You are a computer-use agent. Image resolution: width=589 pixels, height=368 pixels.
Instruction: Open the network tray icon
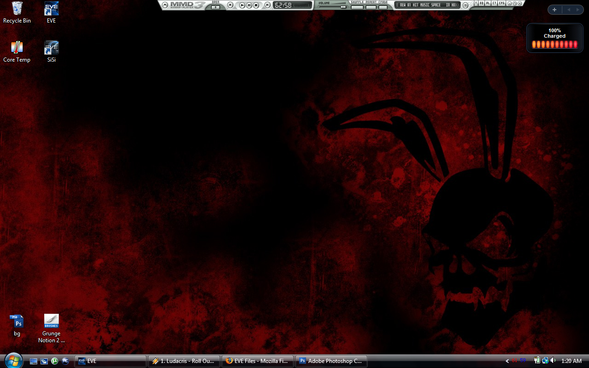545,361
